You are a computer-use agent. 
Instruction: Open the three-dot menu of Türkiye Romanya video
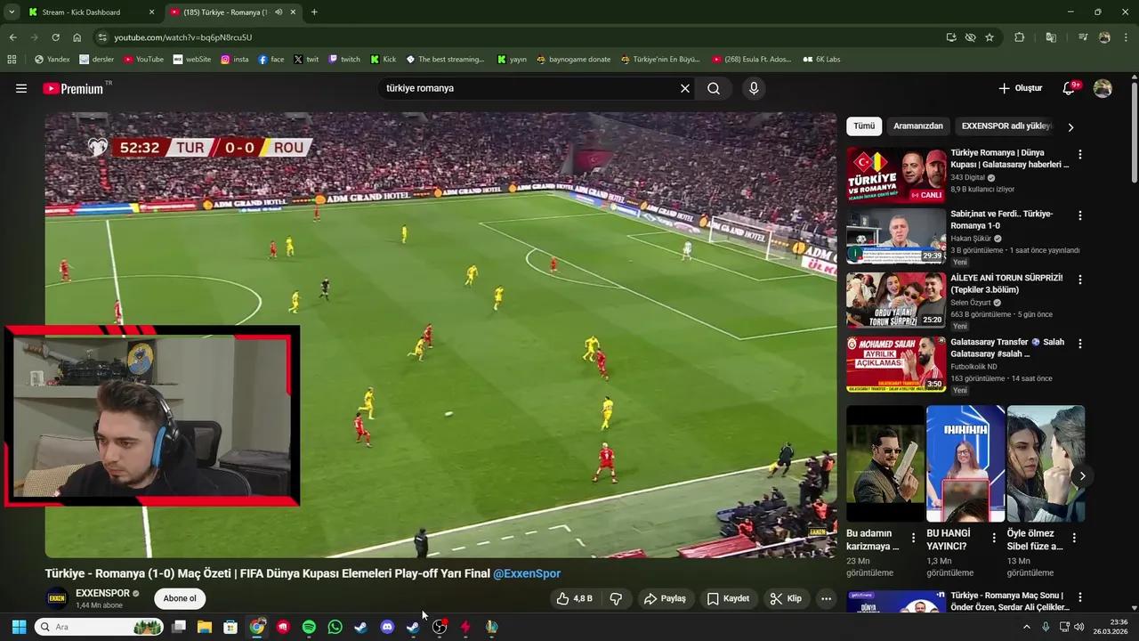pos(1079,154)
